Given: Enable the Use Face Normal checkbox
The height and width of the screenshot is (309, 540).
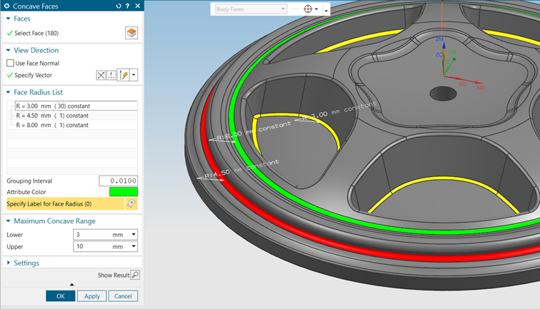Looking at the screenshot, I should click(x=10, y=64).
